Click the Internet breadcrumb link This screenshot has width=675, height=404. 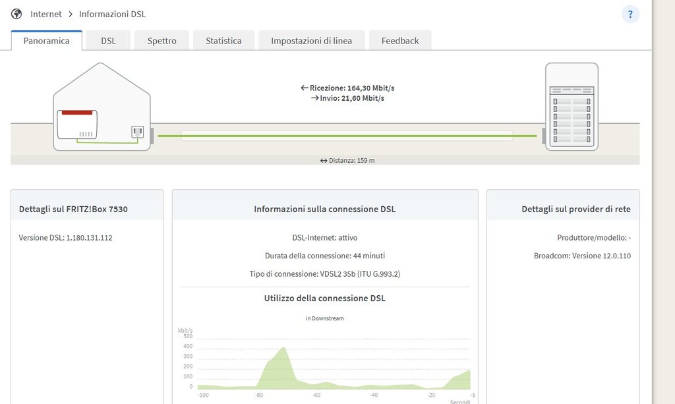[x=46, y=14]
